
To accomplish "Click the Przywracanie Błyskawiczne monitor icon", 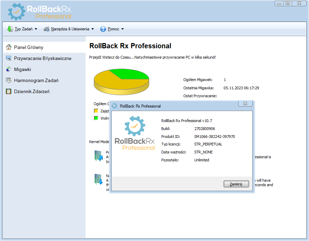I will click(x=9, y=58).
